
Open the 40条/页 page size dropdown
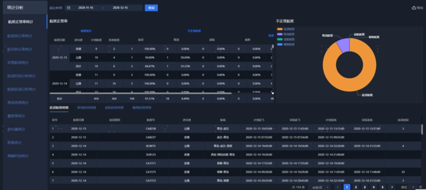click(320, 187)
